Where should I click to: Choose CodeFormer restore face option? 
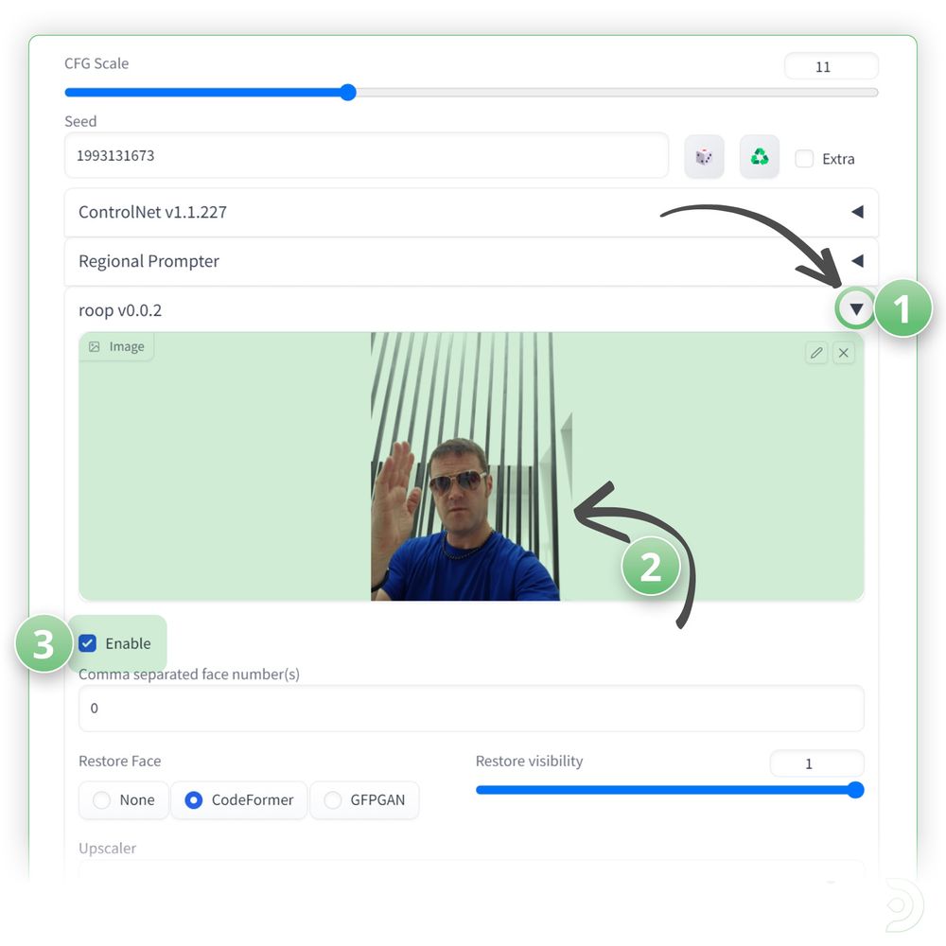pyautogui.click(x=194, y=800)
